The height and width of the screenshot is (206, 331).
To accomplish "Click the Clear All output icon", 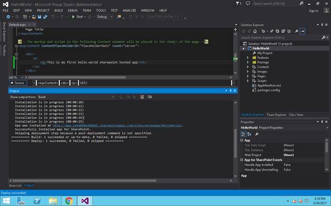I will pos(142,97).
